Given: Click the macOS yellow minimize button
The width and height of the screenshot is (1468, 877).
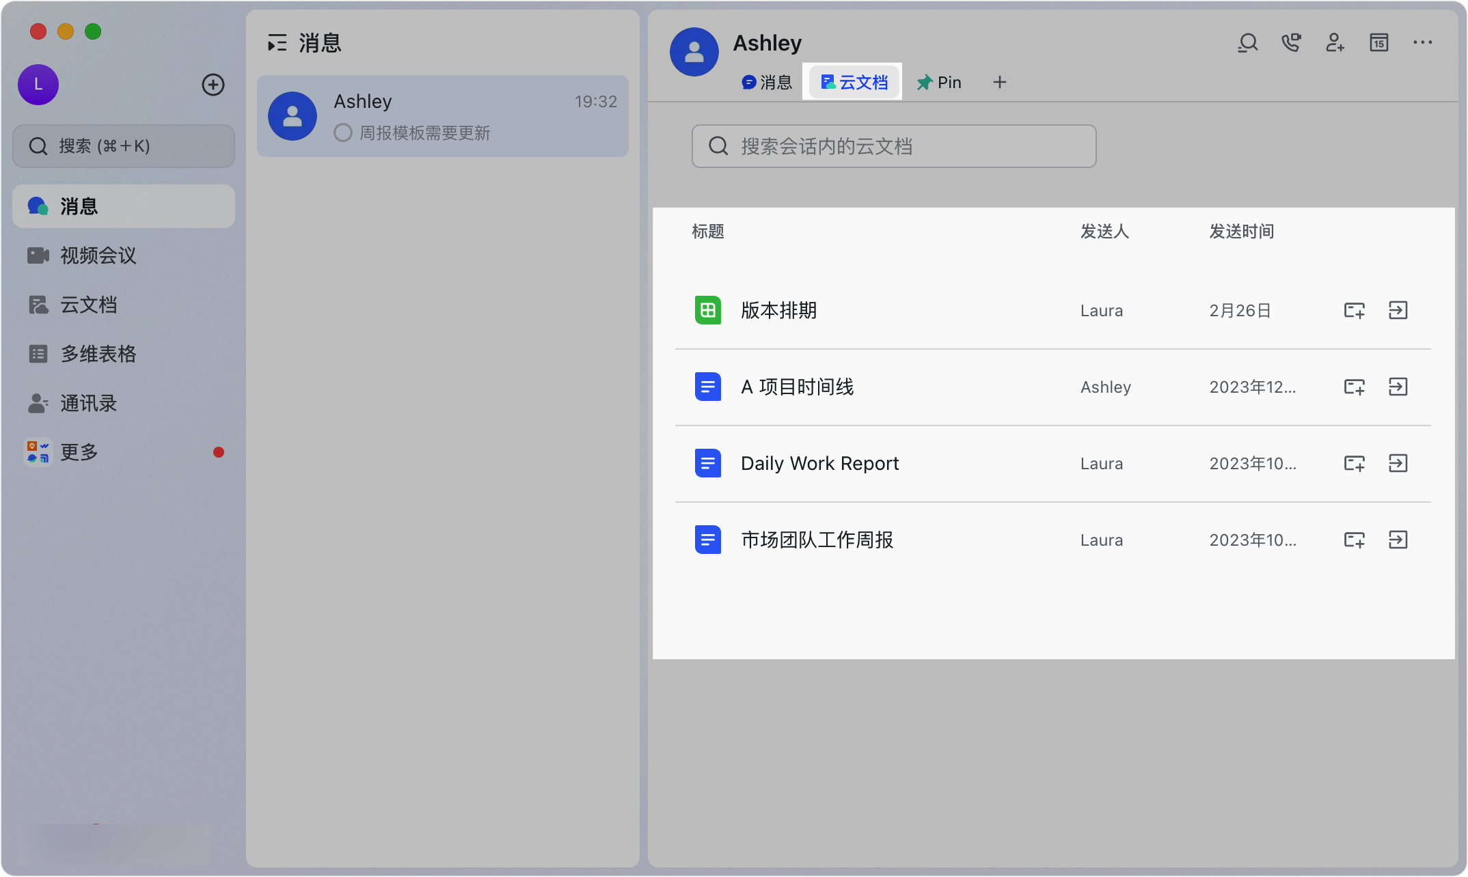Looking at the screenshot, I should click(x=66, y=31).
